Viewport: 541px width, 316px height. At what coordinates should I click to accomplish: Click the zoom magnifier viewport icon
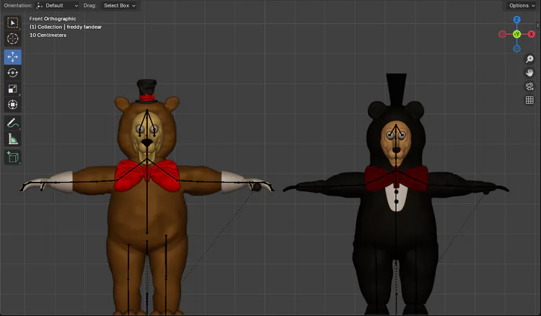tap(529, 59)
